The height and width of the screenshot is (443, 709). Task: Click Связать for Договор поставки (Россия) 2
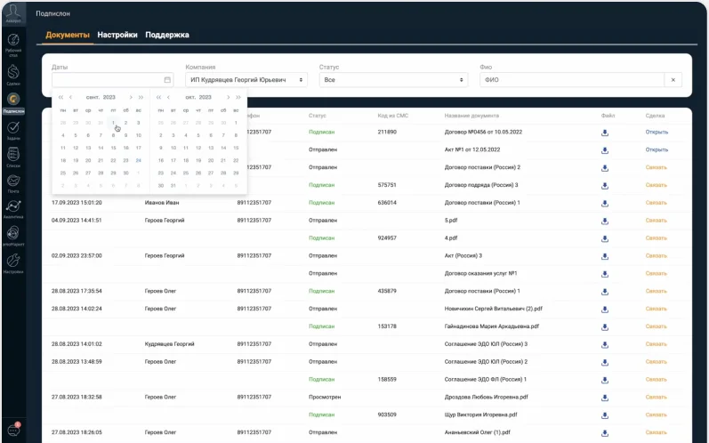pos(657,167)
